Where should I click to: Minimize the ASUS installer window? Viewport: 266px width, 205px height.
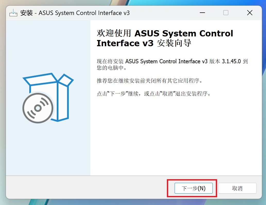202,13
